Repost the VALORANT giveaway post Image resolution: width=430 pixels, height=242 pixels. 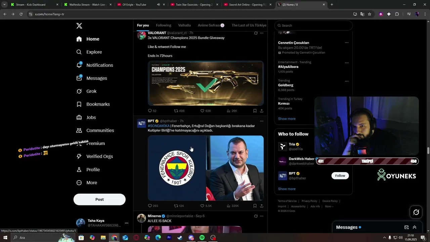(x=179, y=111)
